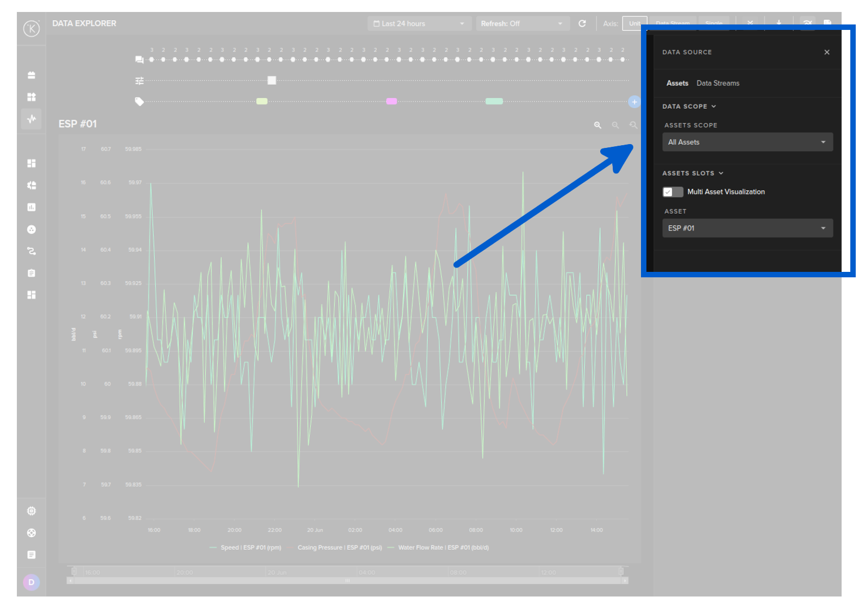Click the tag icon beside timeline row

coord(139,102)
